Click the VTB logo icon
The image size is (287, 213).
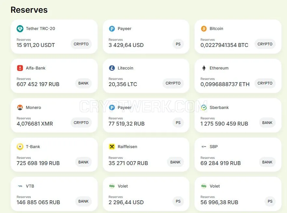point(20,186)
